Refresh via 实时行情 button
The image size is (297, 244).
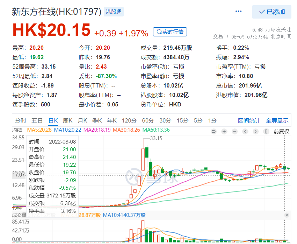[170, 32]
